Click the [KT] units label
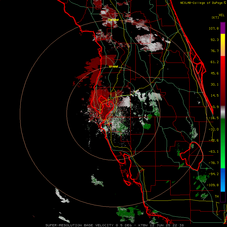This screenshot has height=227, width=227. tap(215, 18)
